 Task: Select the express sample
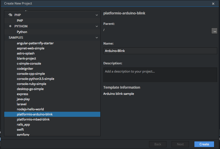(x=52, y=94)
